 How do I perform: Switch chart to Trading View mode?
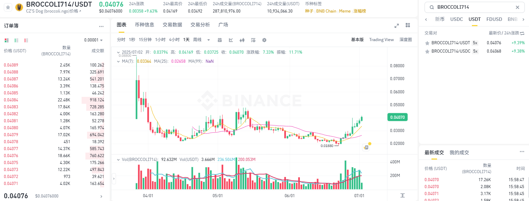tap(381, 40)
